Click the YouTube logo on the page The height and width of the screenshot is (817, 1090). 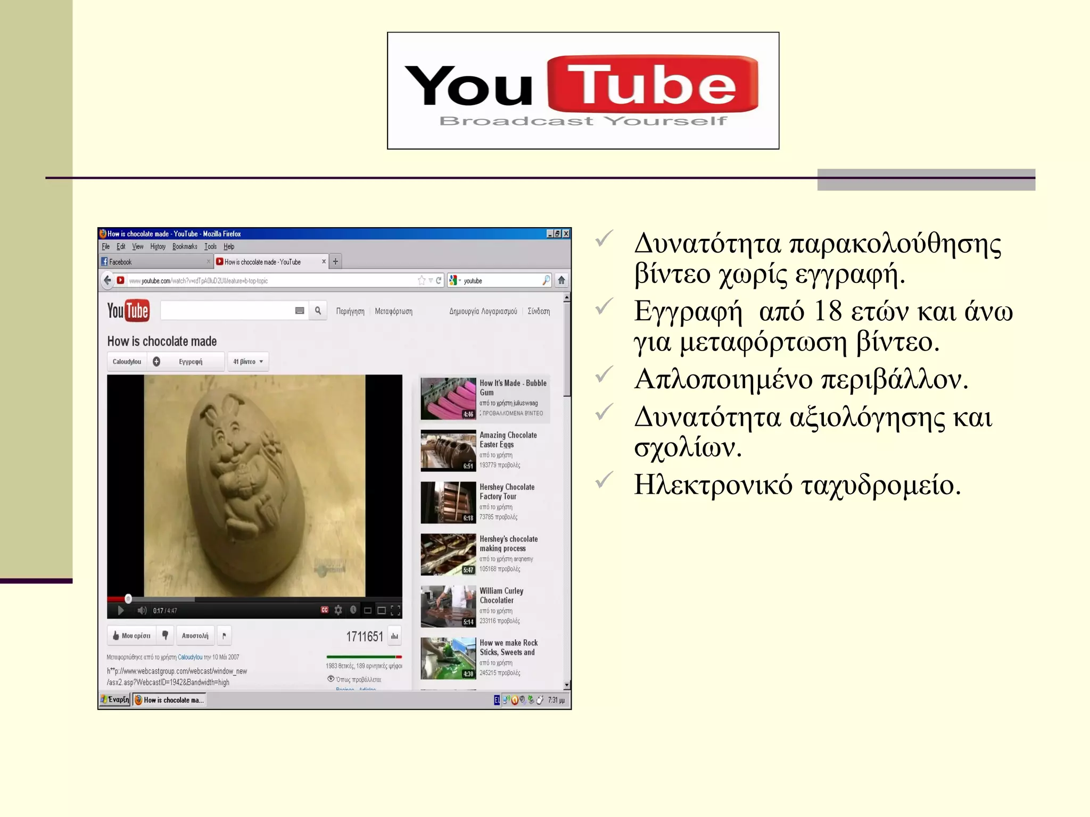pos(128,311)
